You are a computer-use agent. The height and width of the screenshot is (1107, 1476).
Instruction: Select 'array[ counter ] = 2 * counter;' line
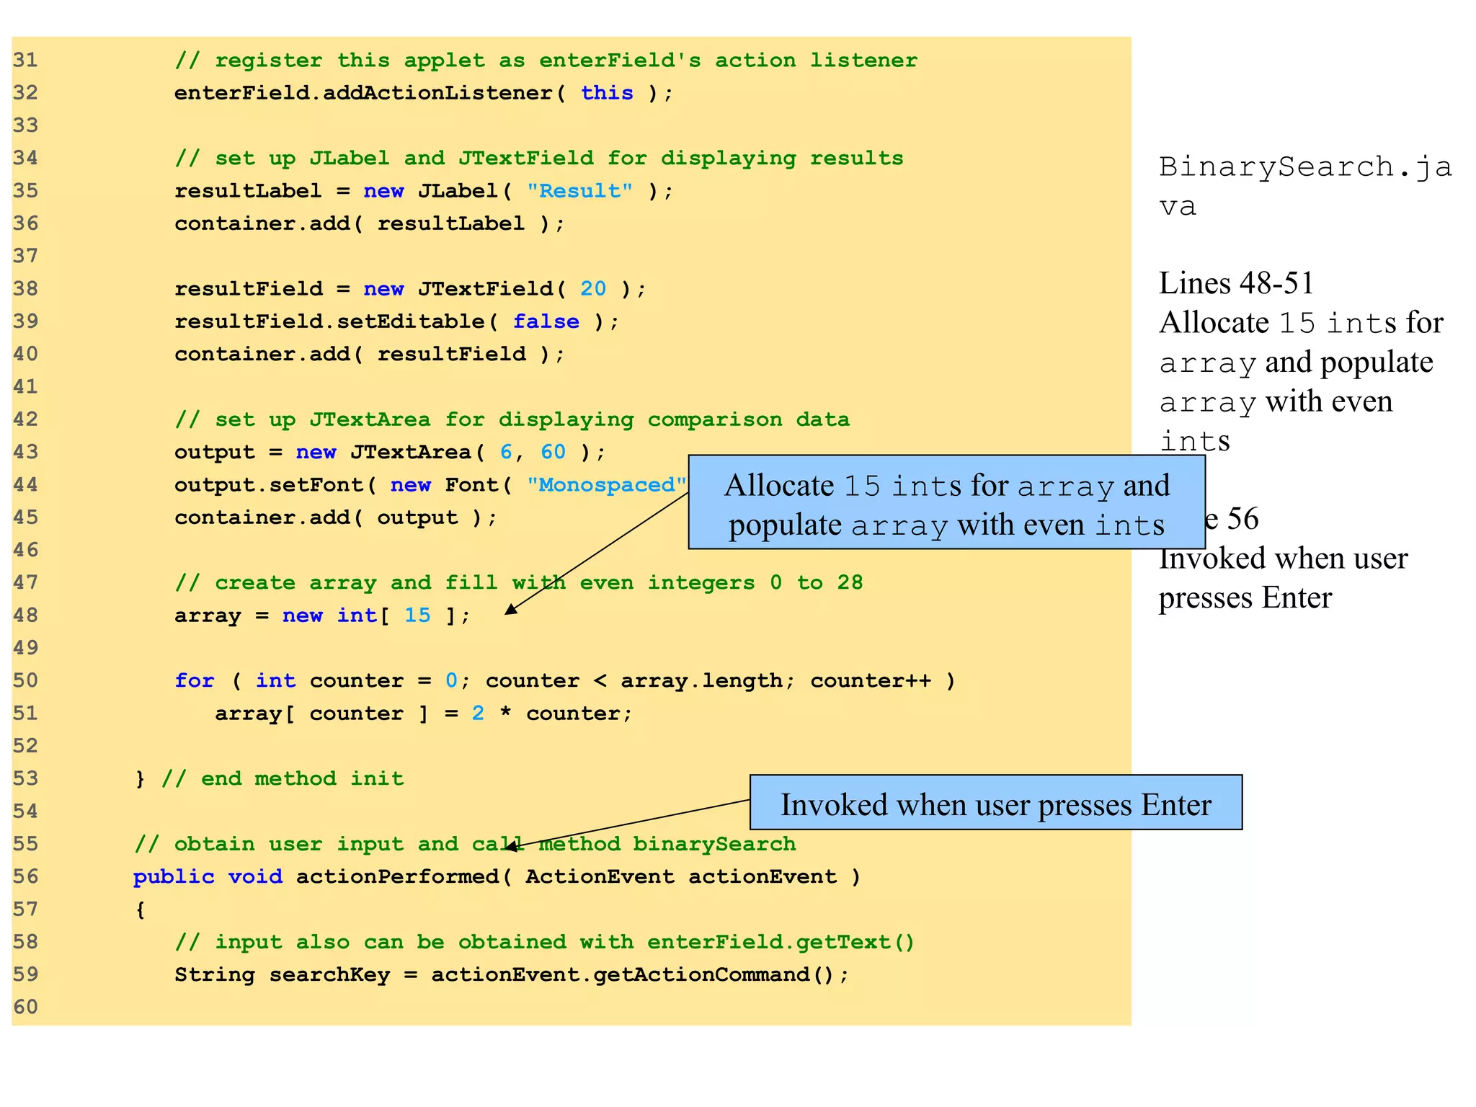(424, 713)
